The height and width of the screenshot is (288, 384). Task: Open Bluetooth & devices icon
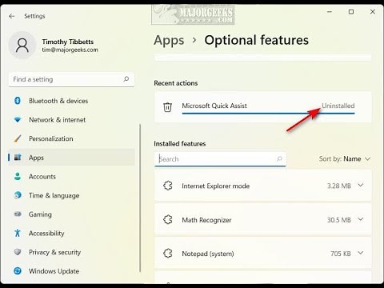click(18, 101)
